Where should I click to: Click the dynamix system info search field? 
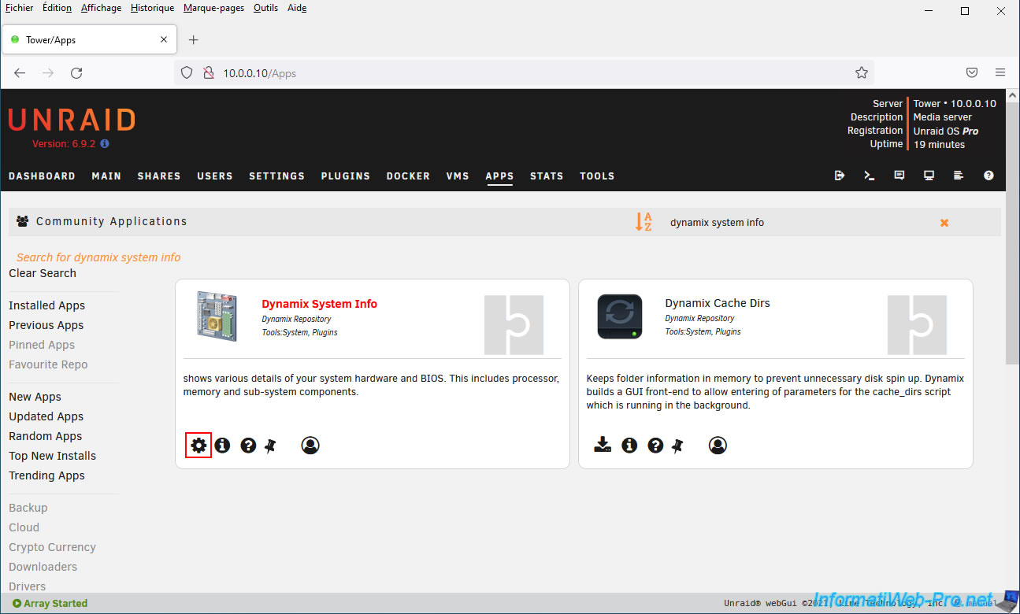click(788, 223)
